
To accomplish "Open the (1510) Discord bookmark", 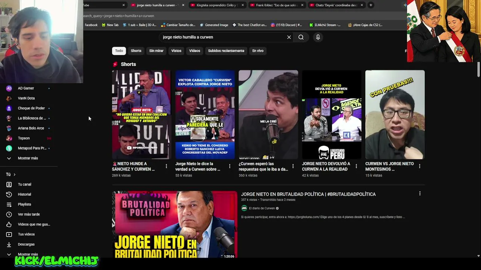I will click(x=286, y=25).
